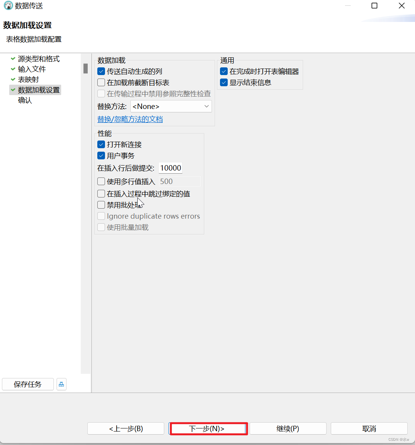Click the green check beside 源类型和格式
Viewport: 415px width, 445px height.
click(13, 59)
